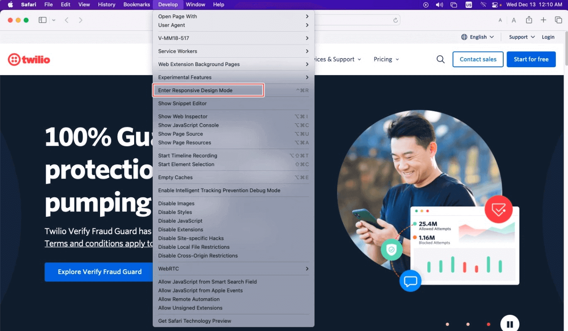Toggle Allow Unsigned Extensions
The height and width of the screenshot is (331, 568).
pyautogui.click(x=233, y=308)
